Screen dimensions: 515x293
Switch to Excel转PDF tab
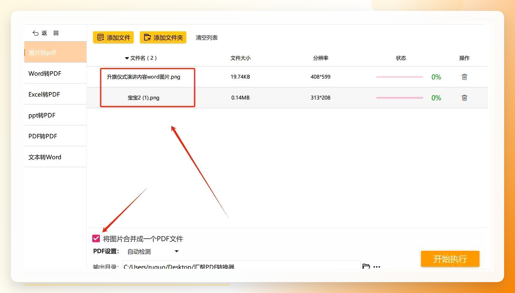pyautogui.click(x=55, y=94)
